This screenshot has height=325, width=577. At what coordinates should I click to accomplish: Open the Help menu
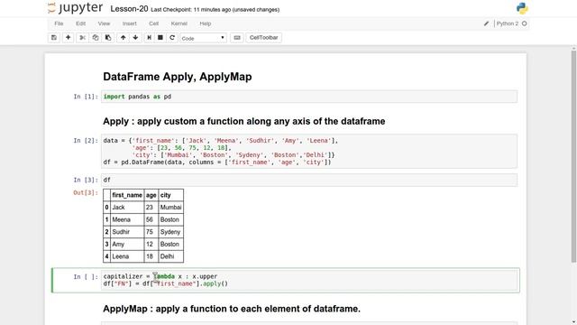[206, 23]
